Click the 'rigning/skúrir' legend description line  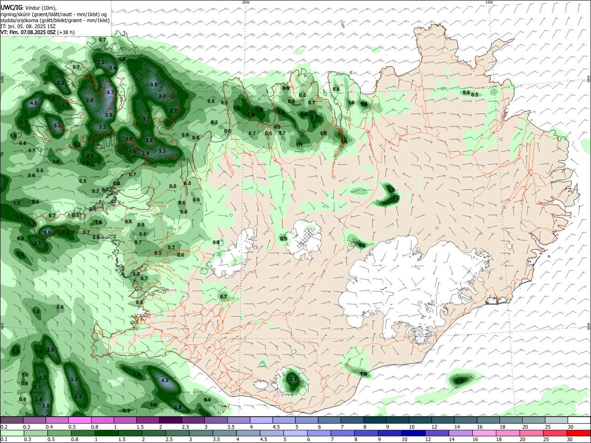pyautogui.click(x=54, y=14)
